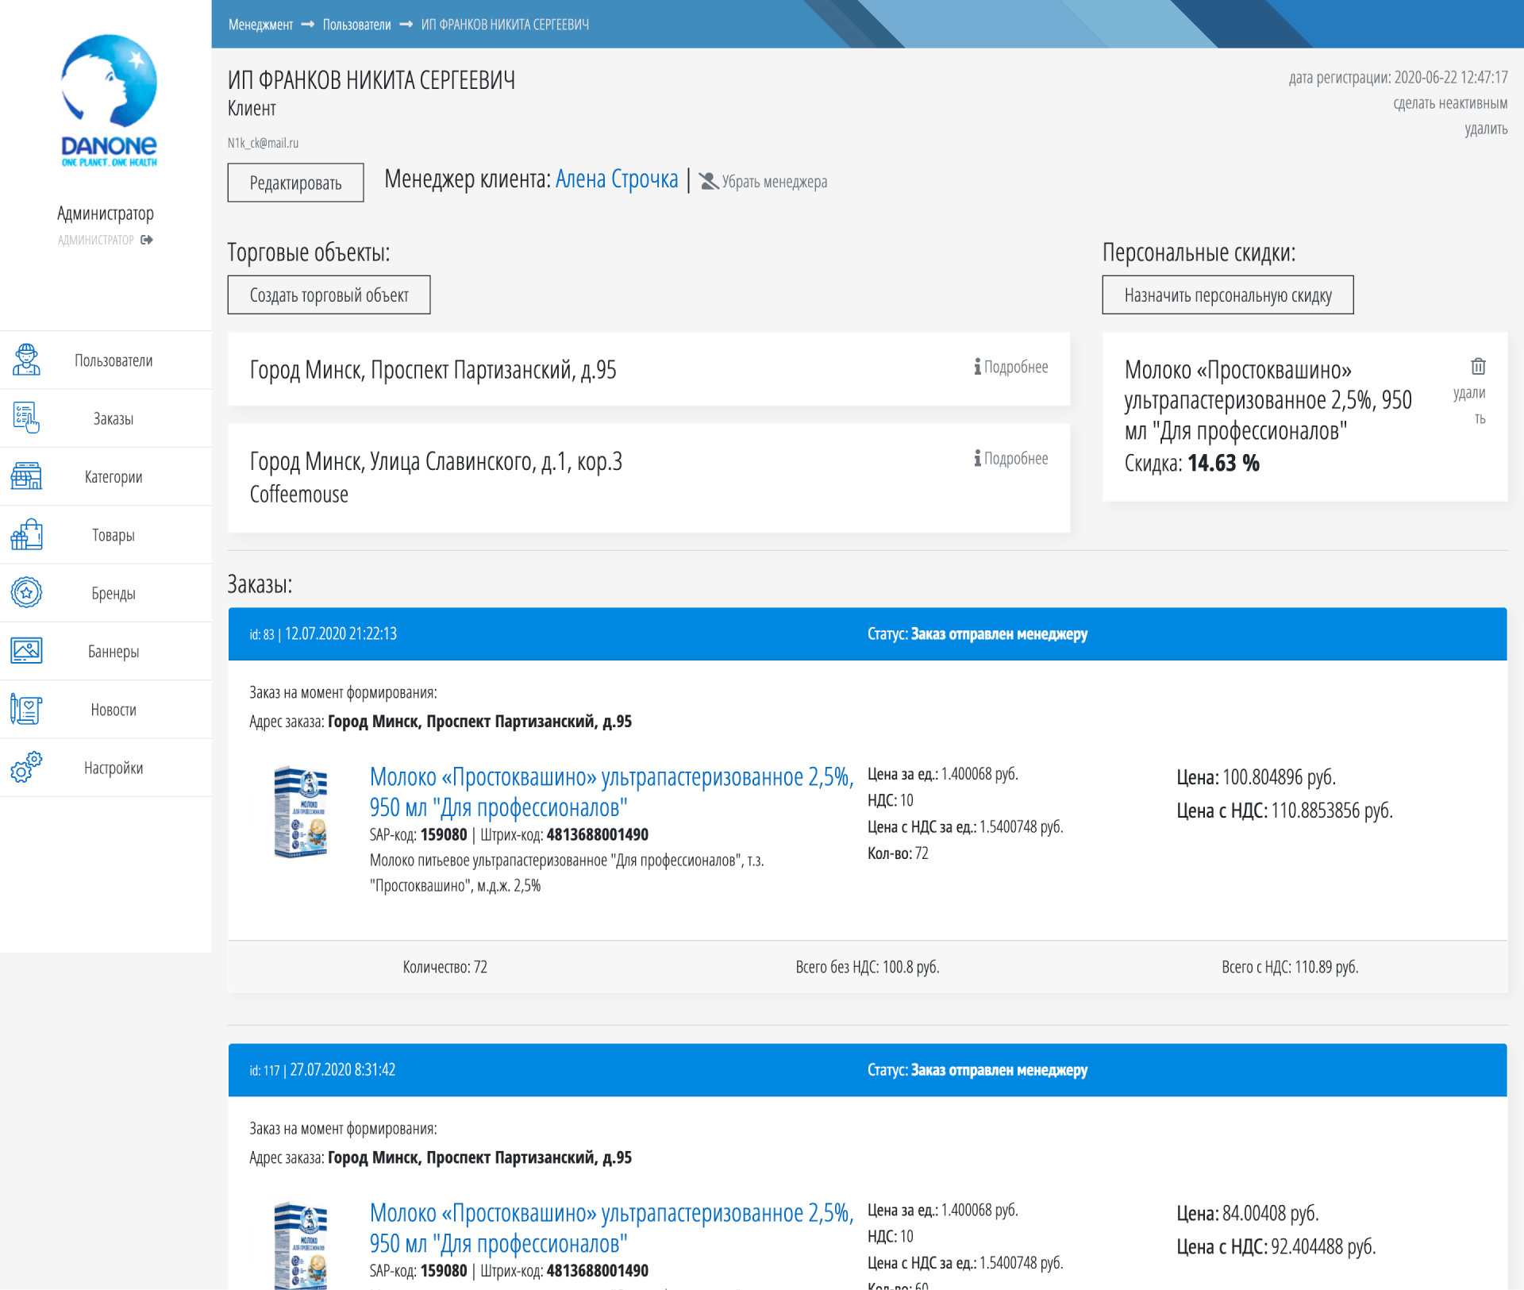This screenshot has width=1524, height=1290.
Task: Click order header id: 83 | 12.07.2020 21:22:13
Action: [x=323, y=633]
